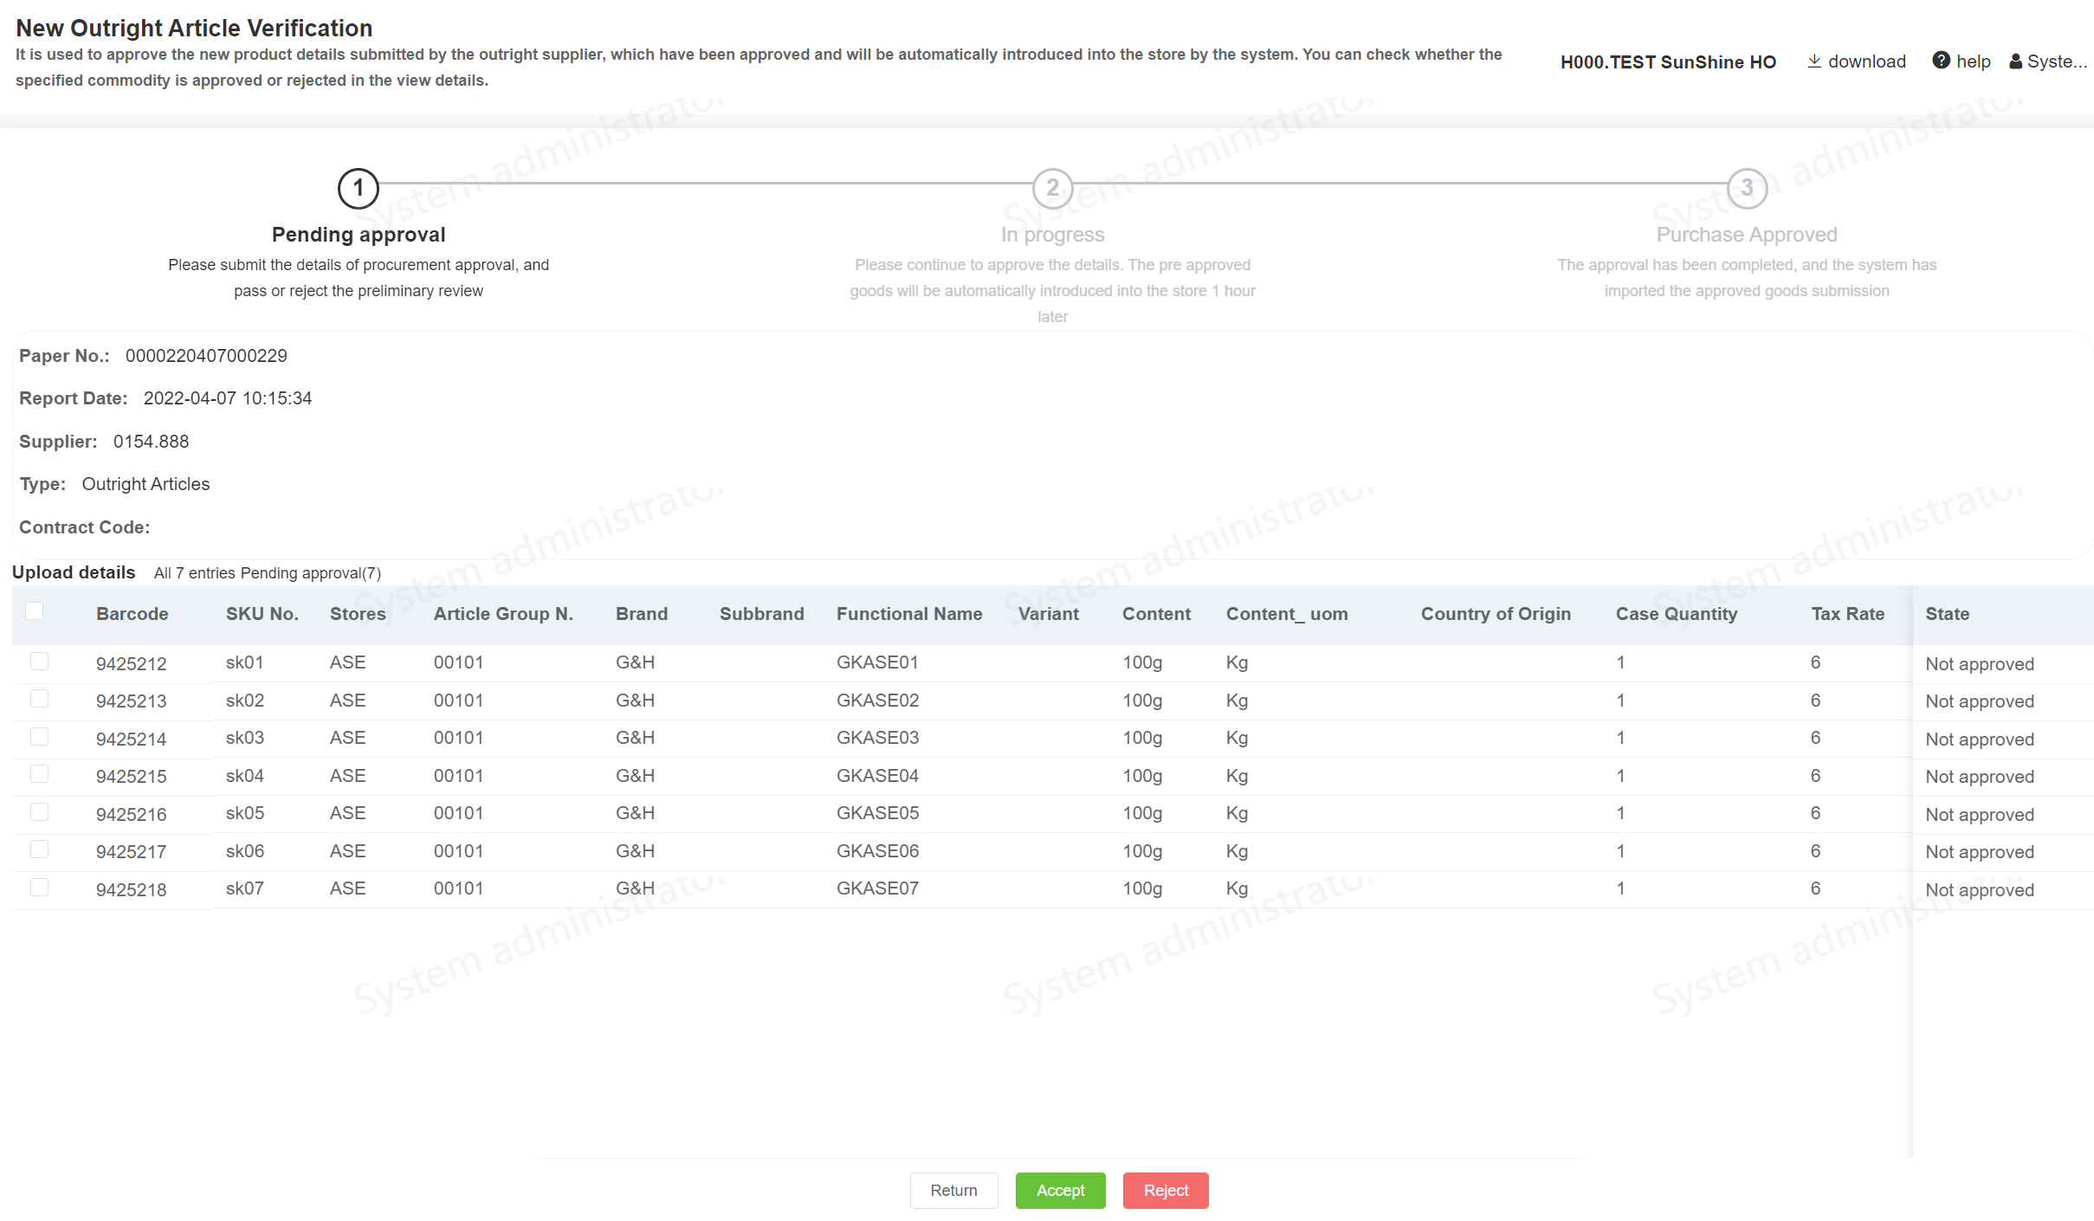Viewport: 2094px width, 1221px height.
Task: Open the System user dropdown menu
Action: click(2057, 61)
